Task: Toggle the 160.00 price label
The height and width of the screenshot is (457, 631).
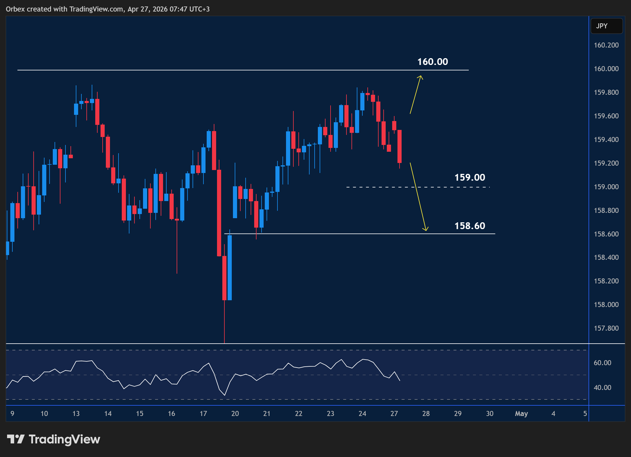Action: point(432,62)
